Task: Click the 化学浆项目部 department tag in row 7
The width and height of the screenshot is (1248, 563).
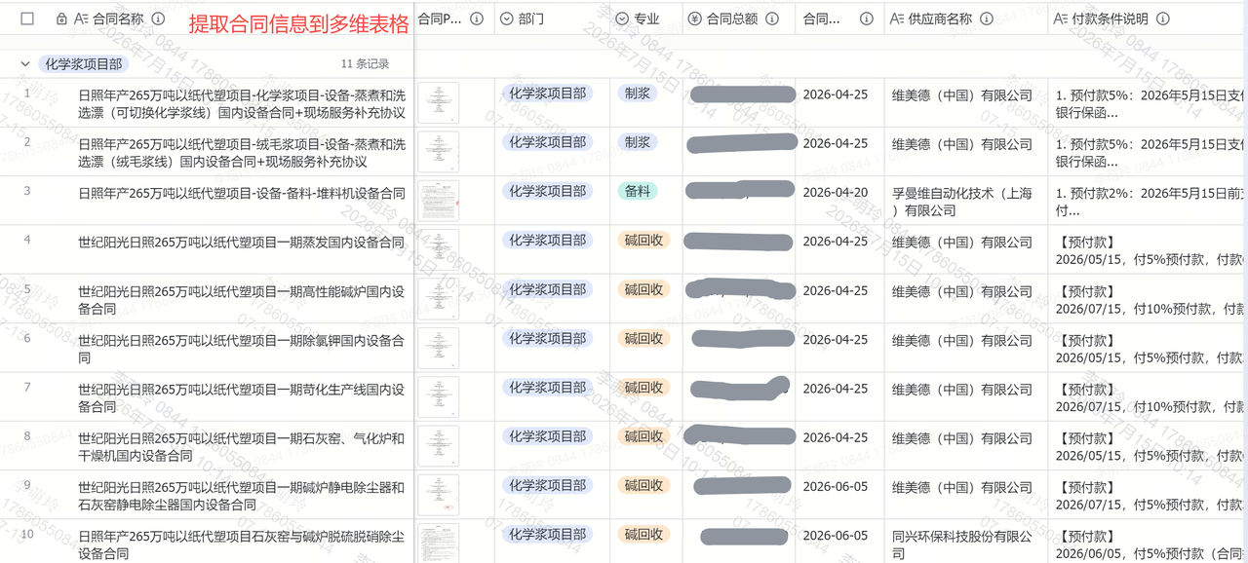Action: click(x=548, y=387)
